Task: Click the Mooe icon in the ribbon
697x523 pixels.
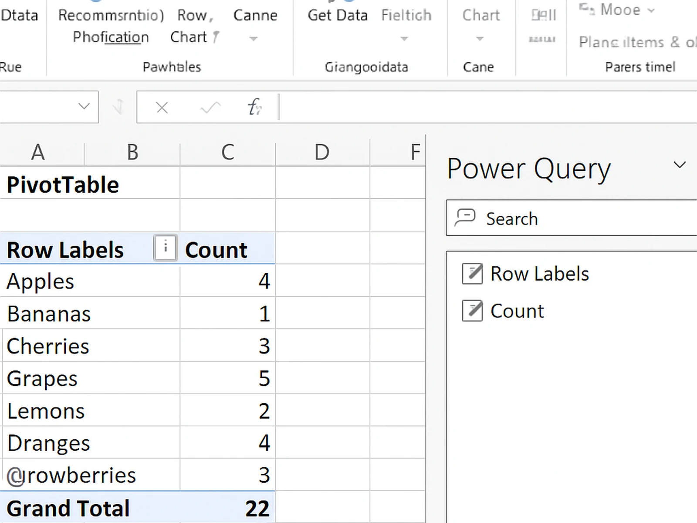Action: point(586,9)
